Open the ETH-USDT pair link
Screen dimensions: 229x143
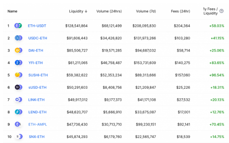37,26
